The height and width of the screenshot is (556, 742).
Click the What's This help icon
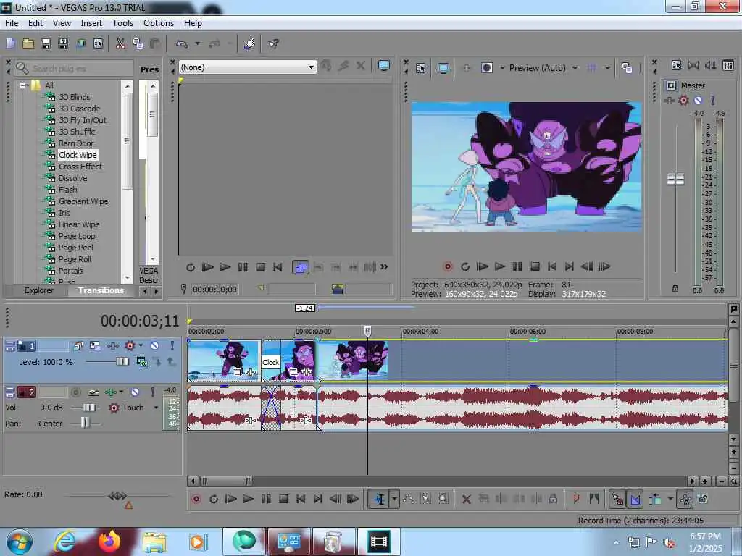273,43
